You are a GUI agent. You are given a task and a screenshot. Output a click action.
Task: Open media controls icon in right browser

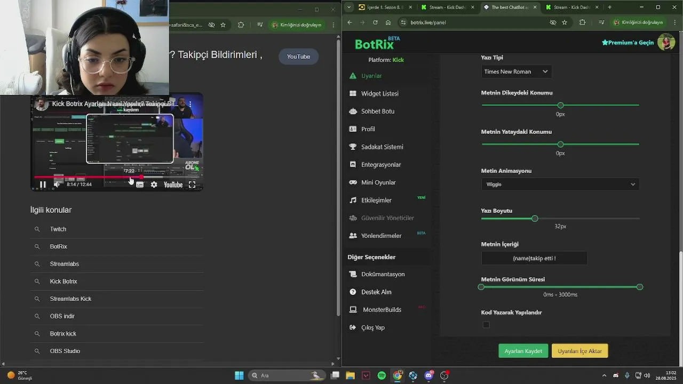pos(601,22)
